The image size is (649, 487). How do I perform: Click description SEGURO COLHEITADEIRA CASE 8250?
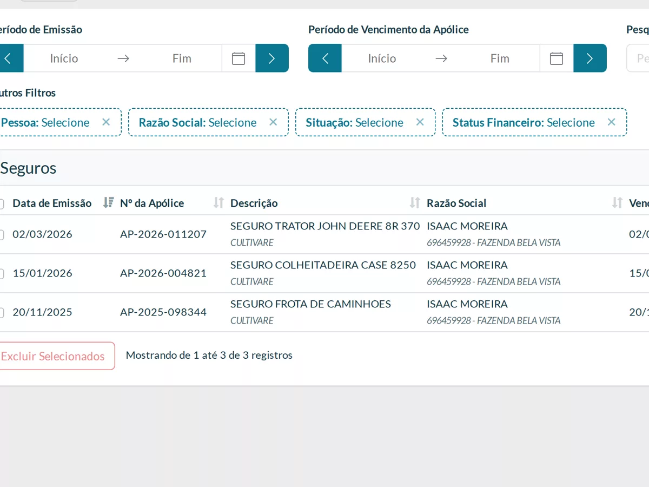(323, 265)
